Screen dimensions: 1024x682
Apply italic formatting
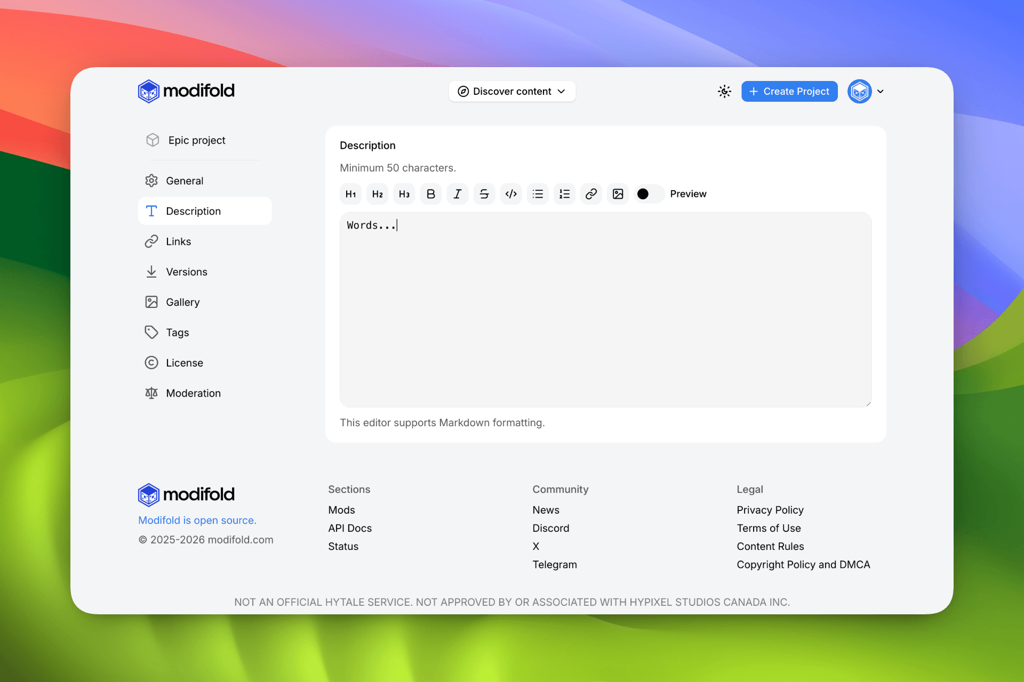click(x=458, y=194)
